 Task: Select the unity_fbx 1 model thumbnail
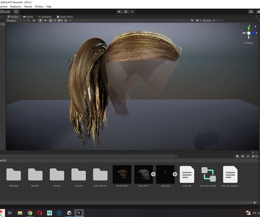tap(143, 174)
